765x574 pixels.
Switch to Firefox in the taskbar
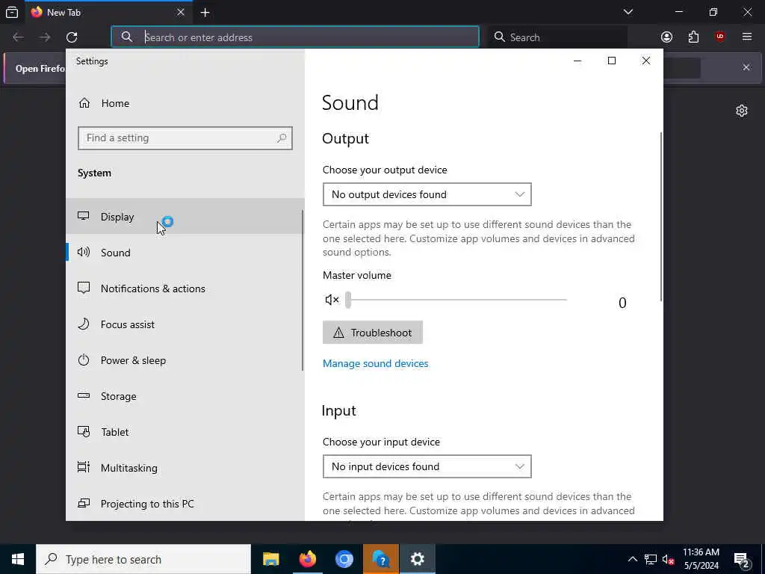click(307, 559)
